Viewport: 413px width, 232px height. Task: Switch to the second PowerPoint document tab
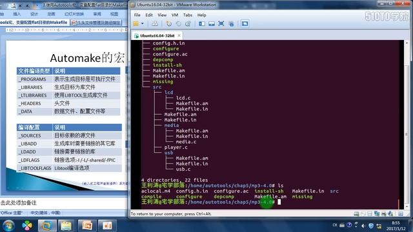point(97,23)
